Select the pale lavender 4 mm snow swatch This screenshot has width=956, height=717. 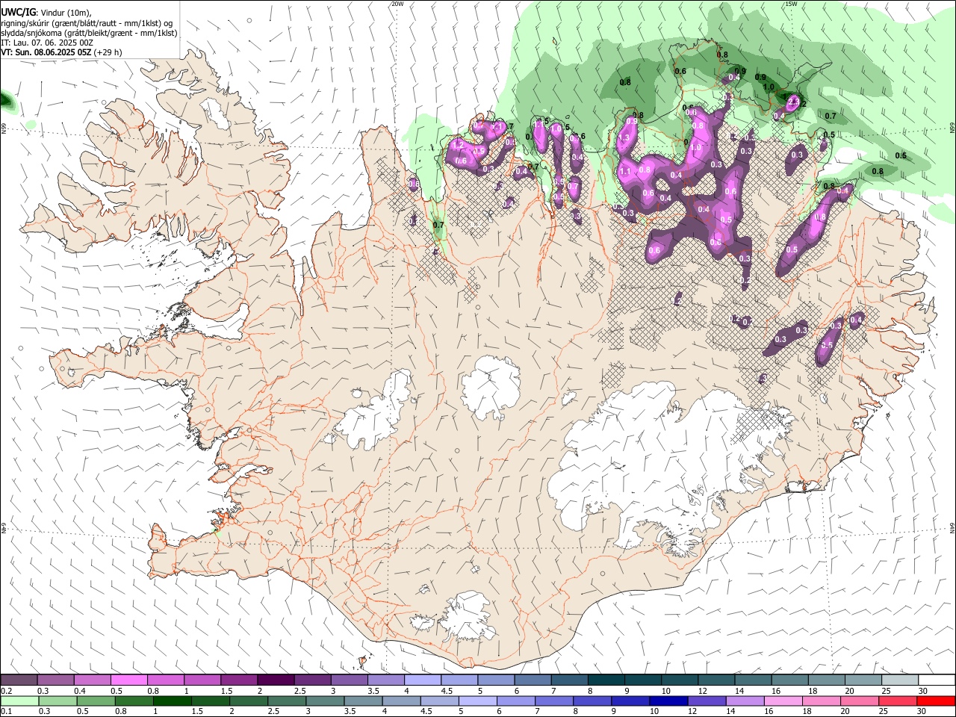click(x=423, y=680)
